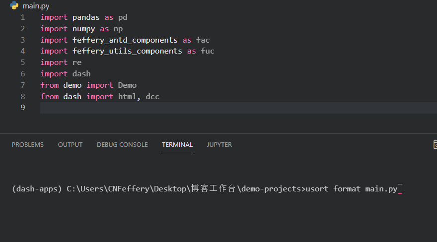Screen dimensions: 437x242
Task: Click line number 5 in the gutter
Action: (x=23, y=62)
